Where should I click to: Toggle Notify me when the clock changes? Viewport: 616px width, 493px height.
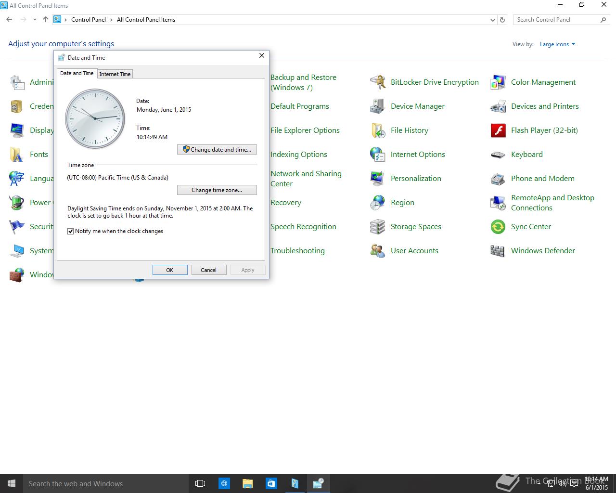71,231
